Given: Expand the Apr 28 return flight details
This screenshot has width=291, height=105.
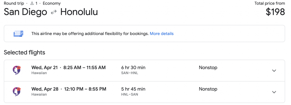Looking at the screenshot, I should click(x=274, y=92).
